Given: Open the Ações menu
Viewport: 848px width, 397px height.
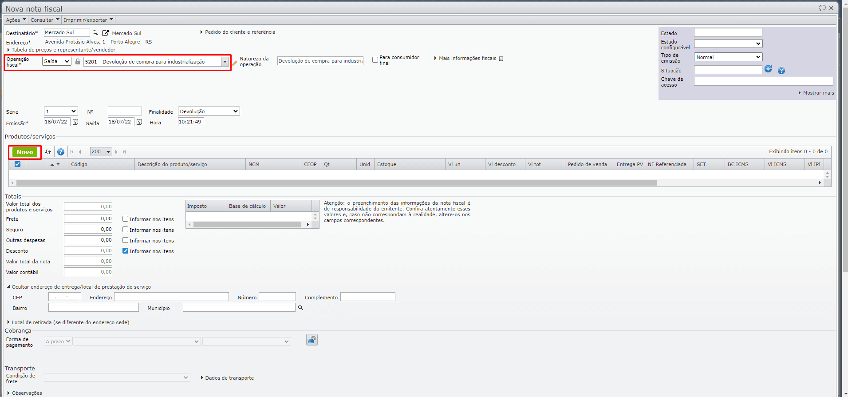Looking at the screenshot, I should [16, 20].
